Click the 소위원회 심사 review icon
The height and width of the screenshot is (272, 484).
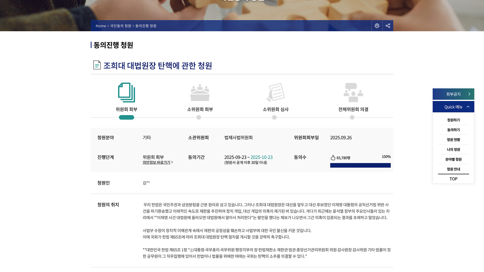click(276, 92)
